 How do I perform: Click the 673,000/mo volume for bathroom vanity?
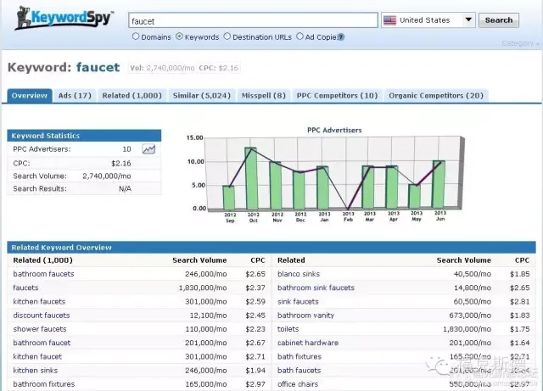pos(470,316)
